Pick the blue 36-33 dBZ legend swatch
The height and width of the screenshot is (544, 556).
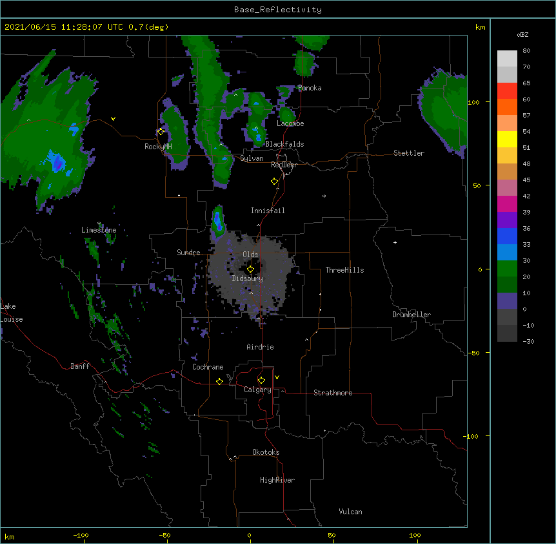coord(507,236)
